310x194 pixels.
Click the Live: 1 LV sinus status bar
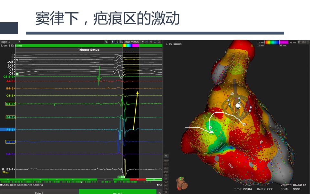pos(81,46)
